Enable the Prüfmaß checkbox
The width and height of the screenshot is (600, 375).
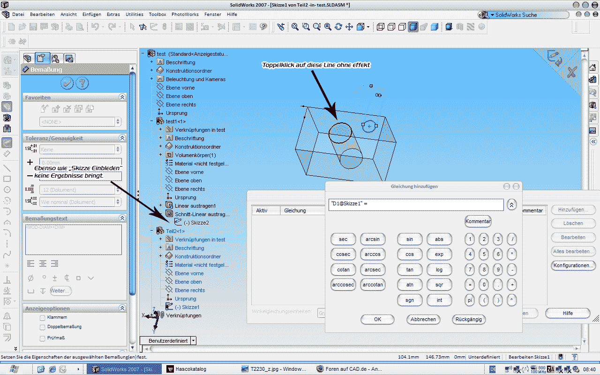point(43,337)
